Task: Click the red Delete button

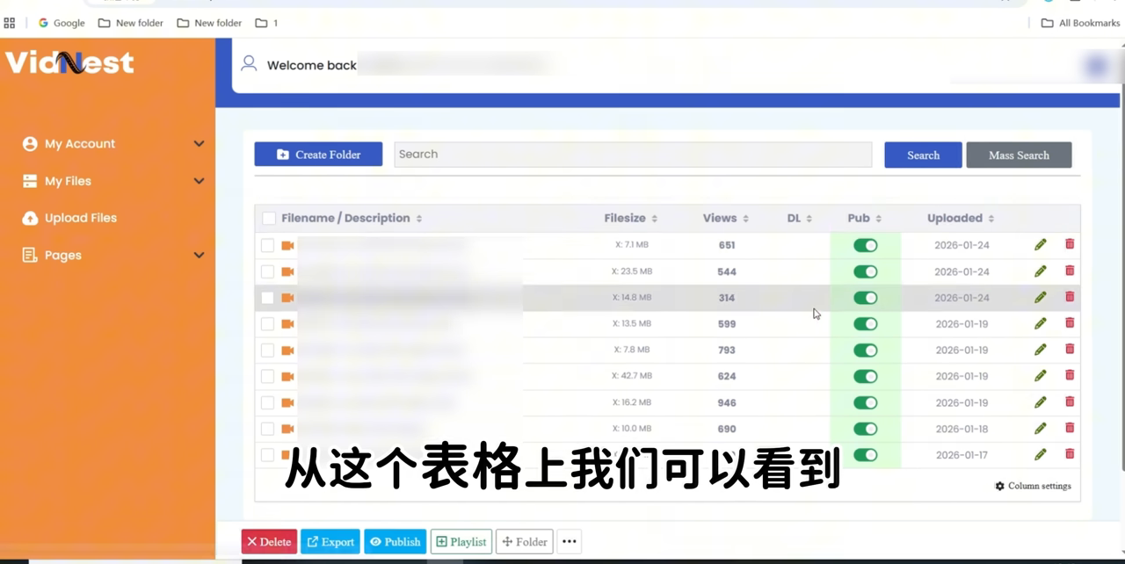Action: tap(269, 541)
